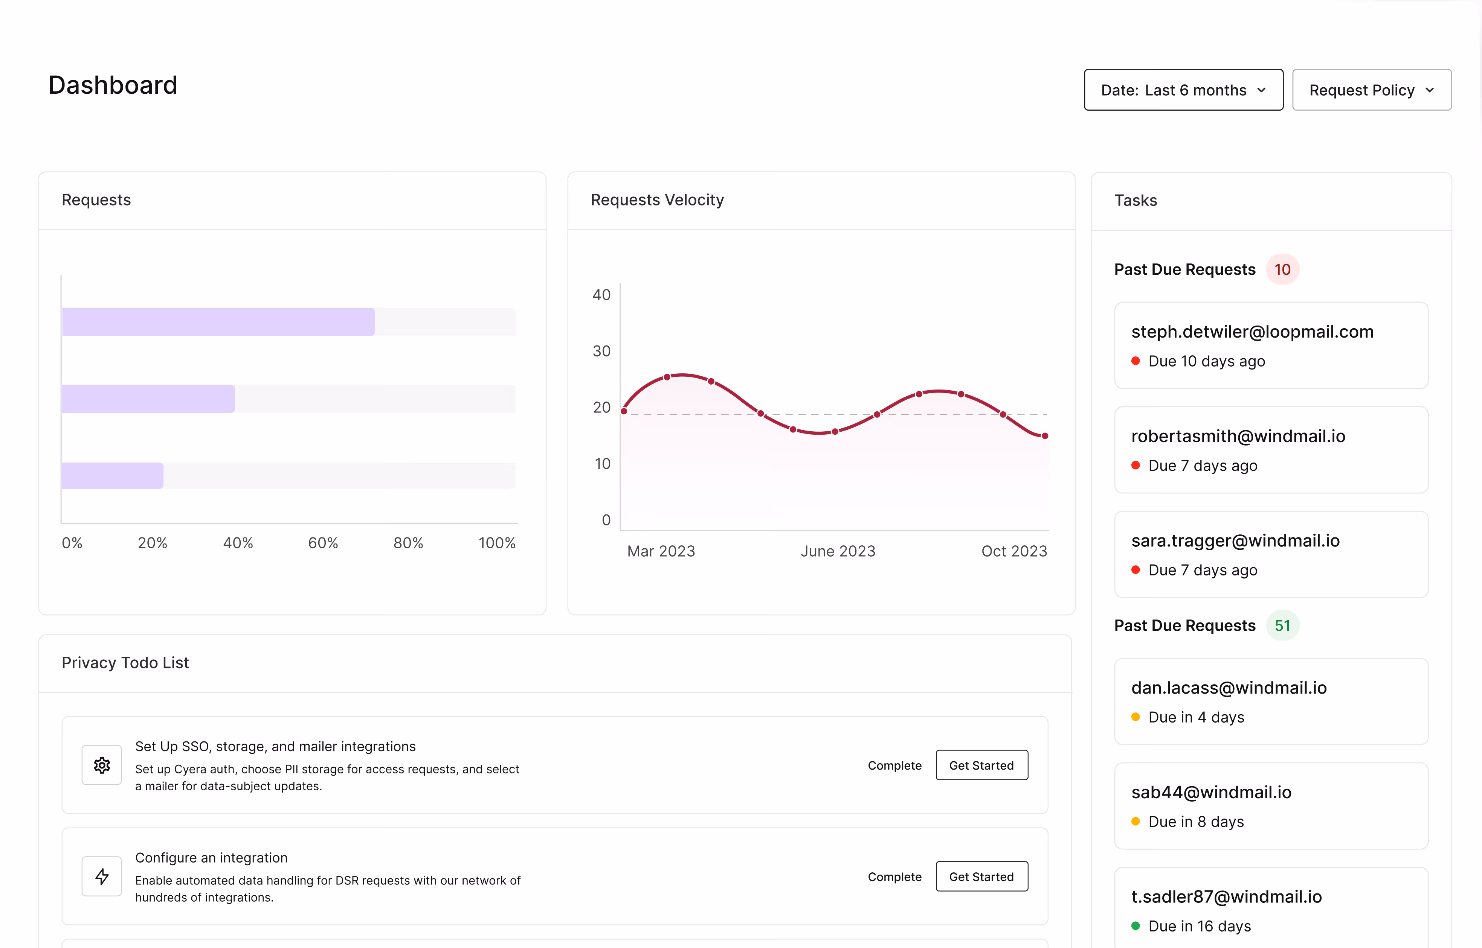This screenshot has height=948, width=1482.
Task: Click the red dot beside steph.detwiler due status
Action: [1135, 361]
